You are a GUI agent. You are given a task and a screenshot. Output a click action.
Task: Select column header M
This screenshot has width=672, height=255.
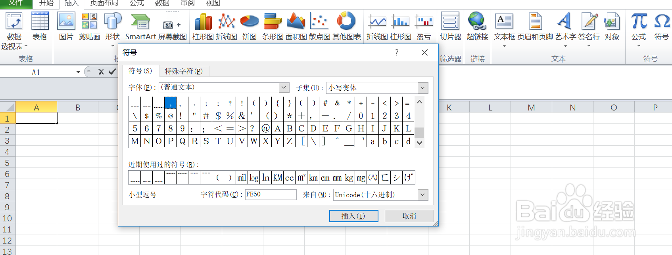(x=531, y=107)
